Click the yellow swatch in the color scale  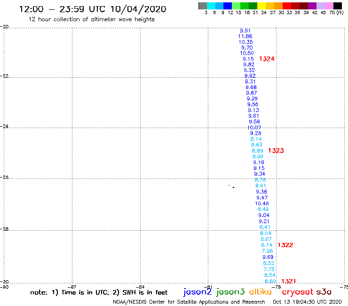(261, 6)
